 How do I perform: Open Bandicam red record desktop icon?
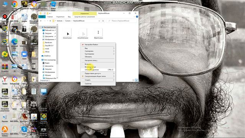[x=5, y=17]
